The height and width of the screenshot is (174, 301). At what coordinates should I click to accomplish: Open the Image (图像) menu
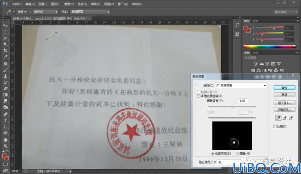(x=43, y=4)
